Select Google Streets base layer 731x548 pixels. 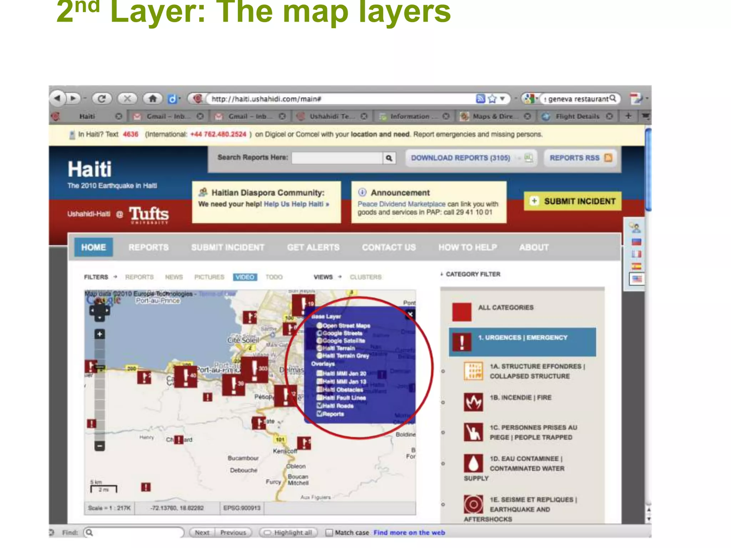pyautogui.click(x=320, y=333)
